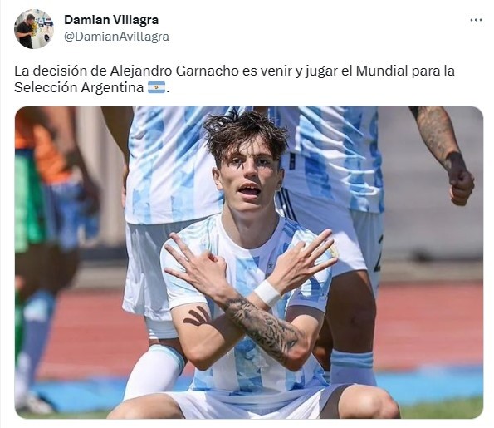Visit the @DamianAvillagra handle
The width and height of the screenshot is (494, 428).
coord(116,37)
